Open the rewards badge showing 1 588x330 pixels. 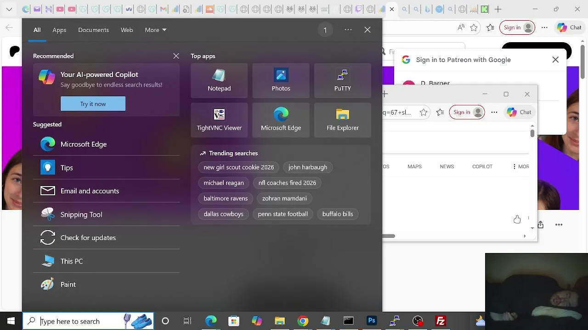(x=325, y=30)
